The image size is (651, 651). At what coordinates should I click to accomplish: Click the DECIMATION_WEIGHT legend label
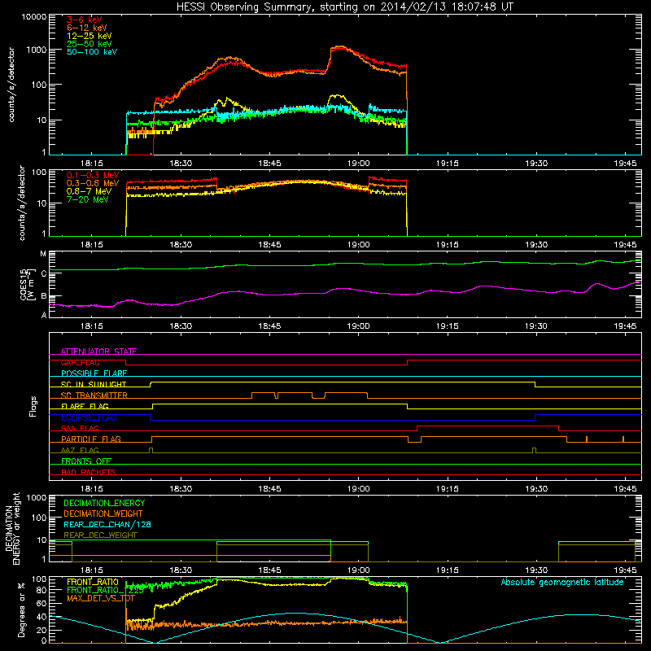103,513
